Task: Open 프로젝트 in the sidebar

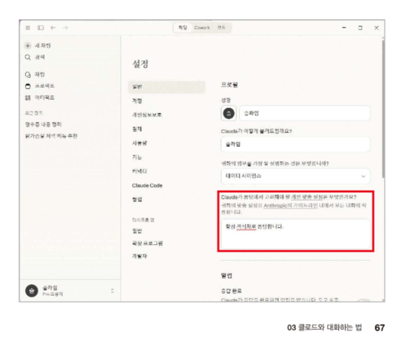Action: pos(39,86)
